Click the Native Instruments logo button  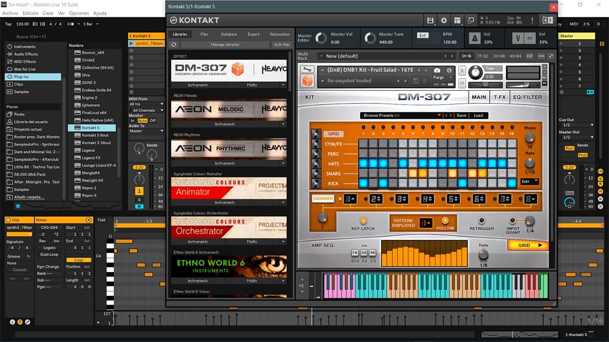(x=548, y=20)
